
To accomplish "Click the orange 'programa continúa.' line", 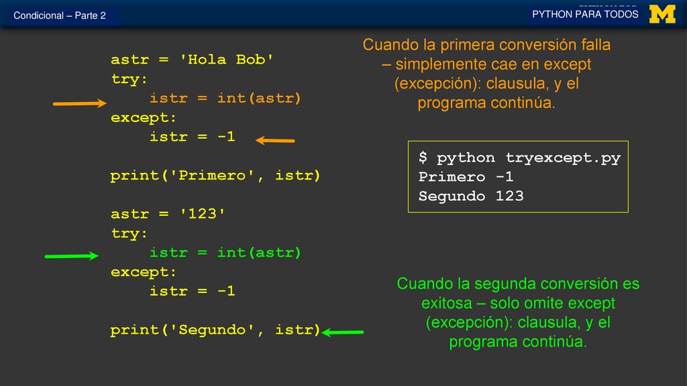I will (x=486, y=103).
